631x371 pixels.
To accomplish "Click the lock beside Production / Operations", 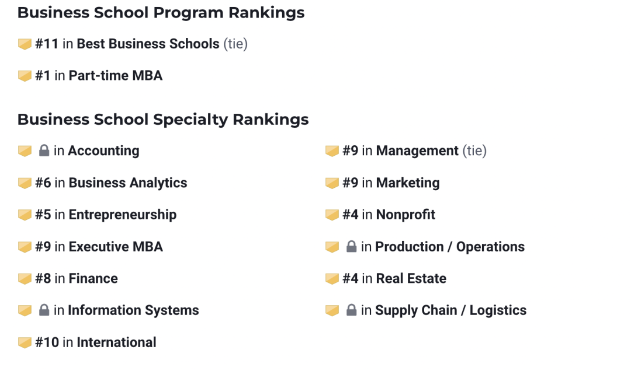I will (351, 247).
